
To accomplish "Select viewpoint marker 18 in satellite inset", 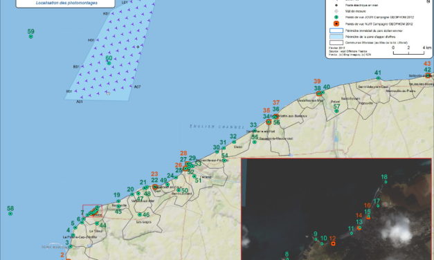I will [x=386, y=182].
